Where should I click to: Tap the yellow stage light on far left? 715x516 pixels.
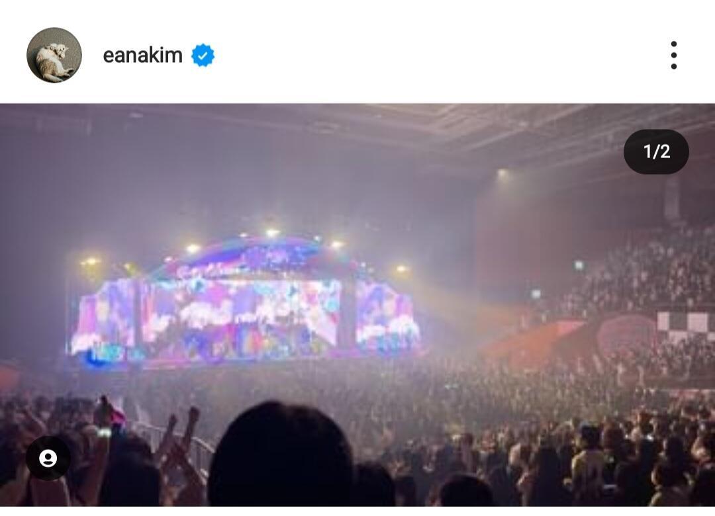tap(90, 262)
